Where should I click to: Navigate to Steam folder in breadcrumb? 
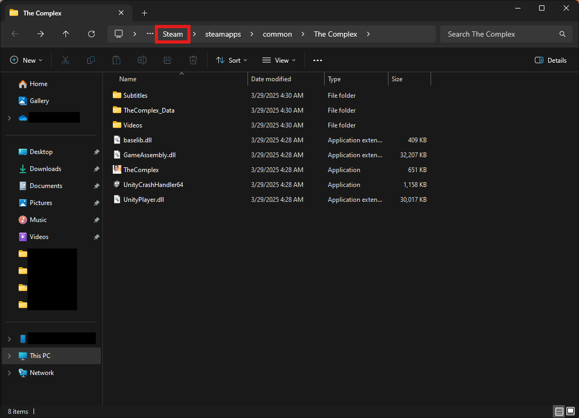pos(172,34)
